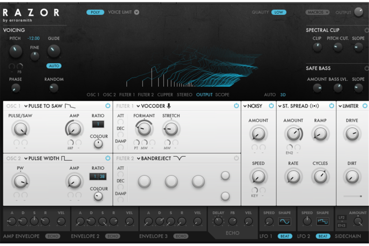
Task: Click the Safe Bass power icon
Action: pyautogui.click(x=366, y=68)
